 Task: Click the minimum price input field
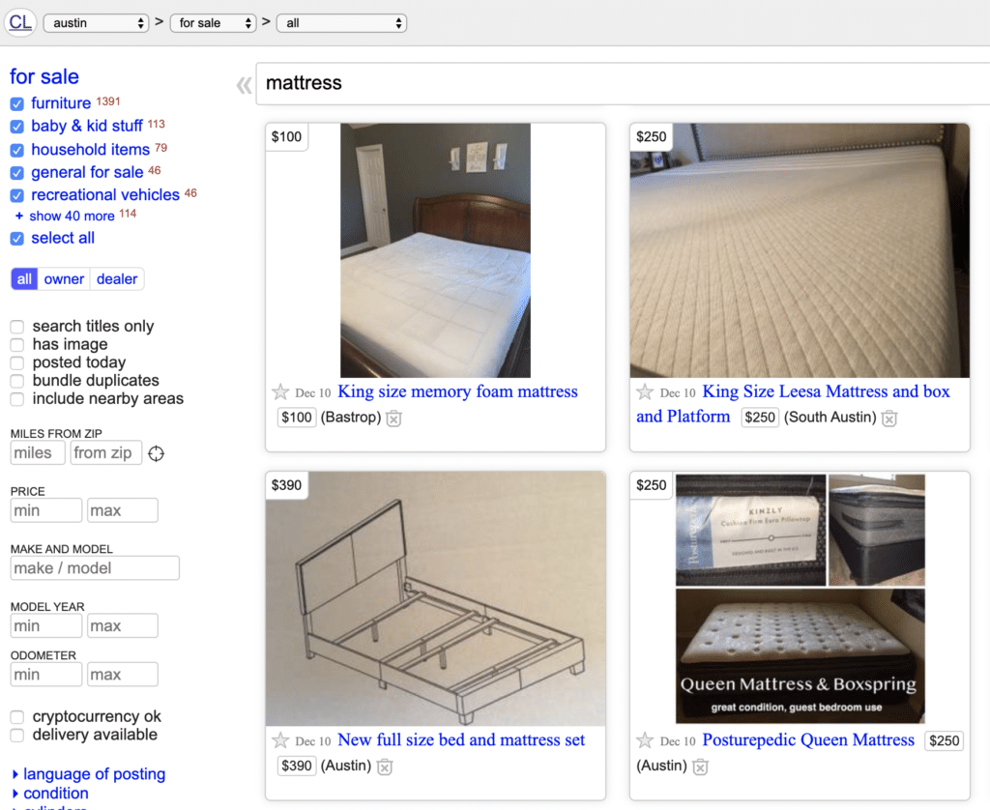click(45, 510)
